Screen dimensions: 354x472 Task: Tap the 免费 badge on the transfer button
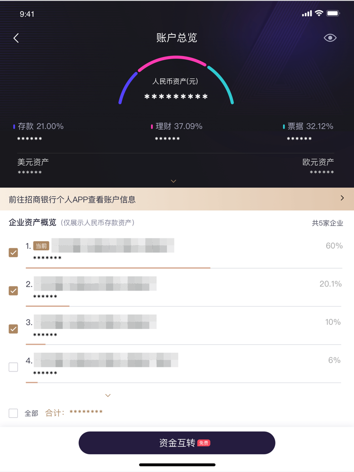(202, 442)
